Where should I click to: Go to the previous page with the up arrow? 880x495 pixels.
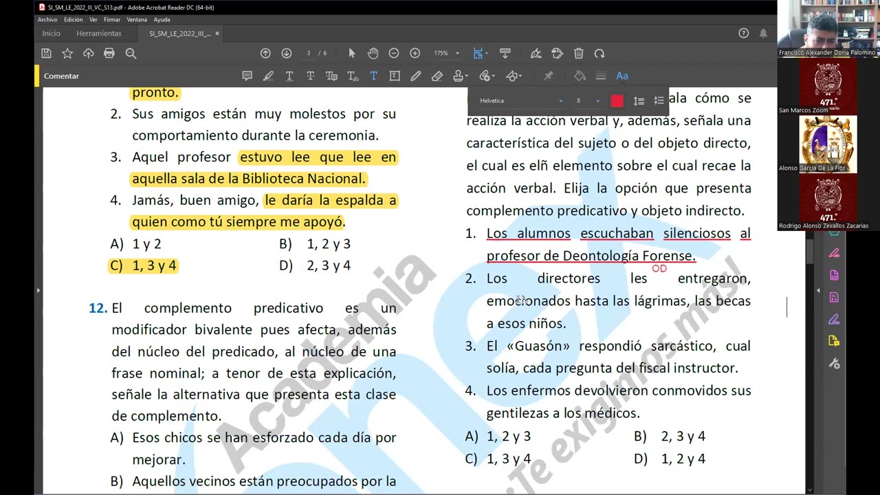click(265, 54)
